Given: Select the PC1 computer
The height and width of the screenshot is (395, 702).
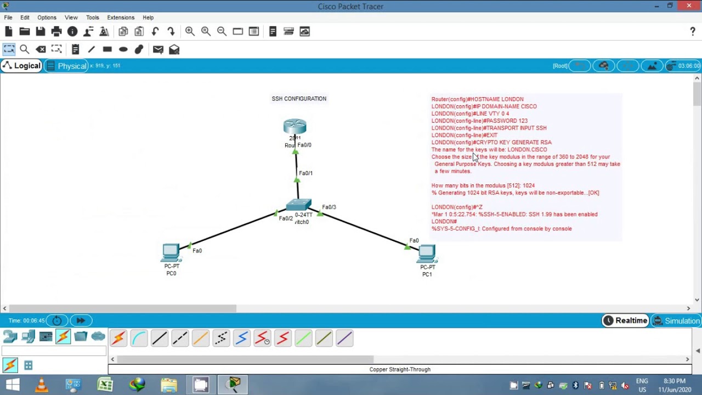Looking at the screenshot, I should pos(427,254).
